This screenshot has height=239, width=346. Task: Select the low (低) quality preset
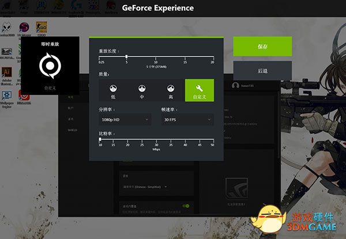(113, 90)
